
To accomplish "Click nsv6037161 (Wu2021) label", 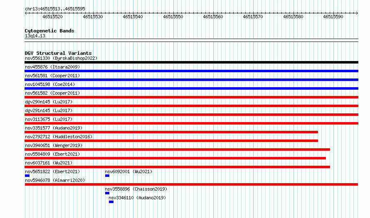I will 49,163.
